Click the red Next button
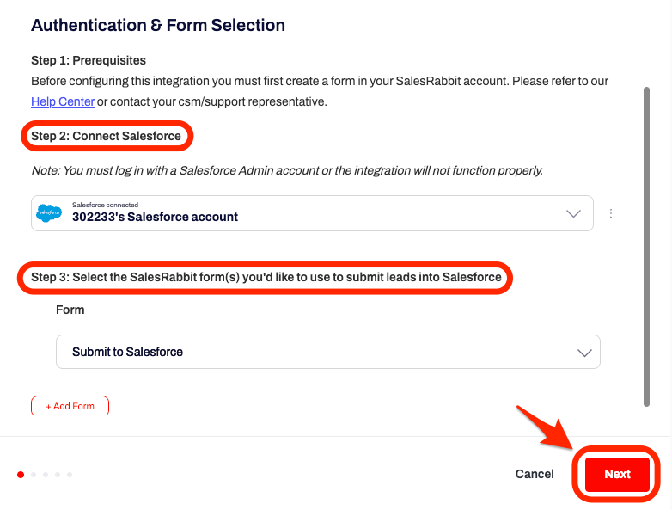 click(617, 474)
